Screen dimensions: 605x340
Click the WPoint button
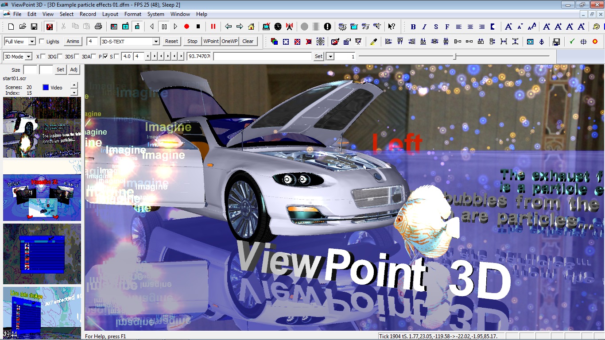pyautogui.click(x=211, y=41)
